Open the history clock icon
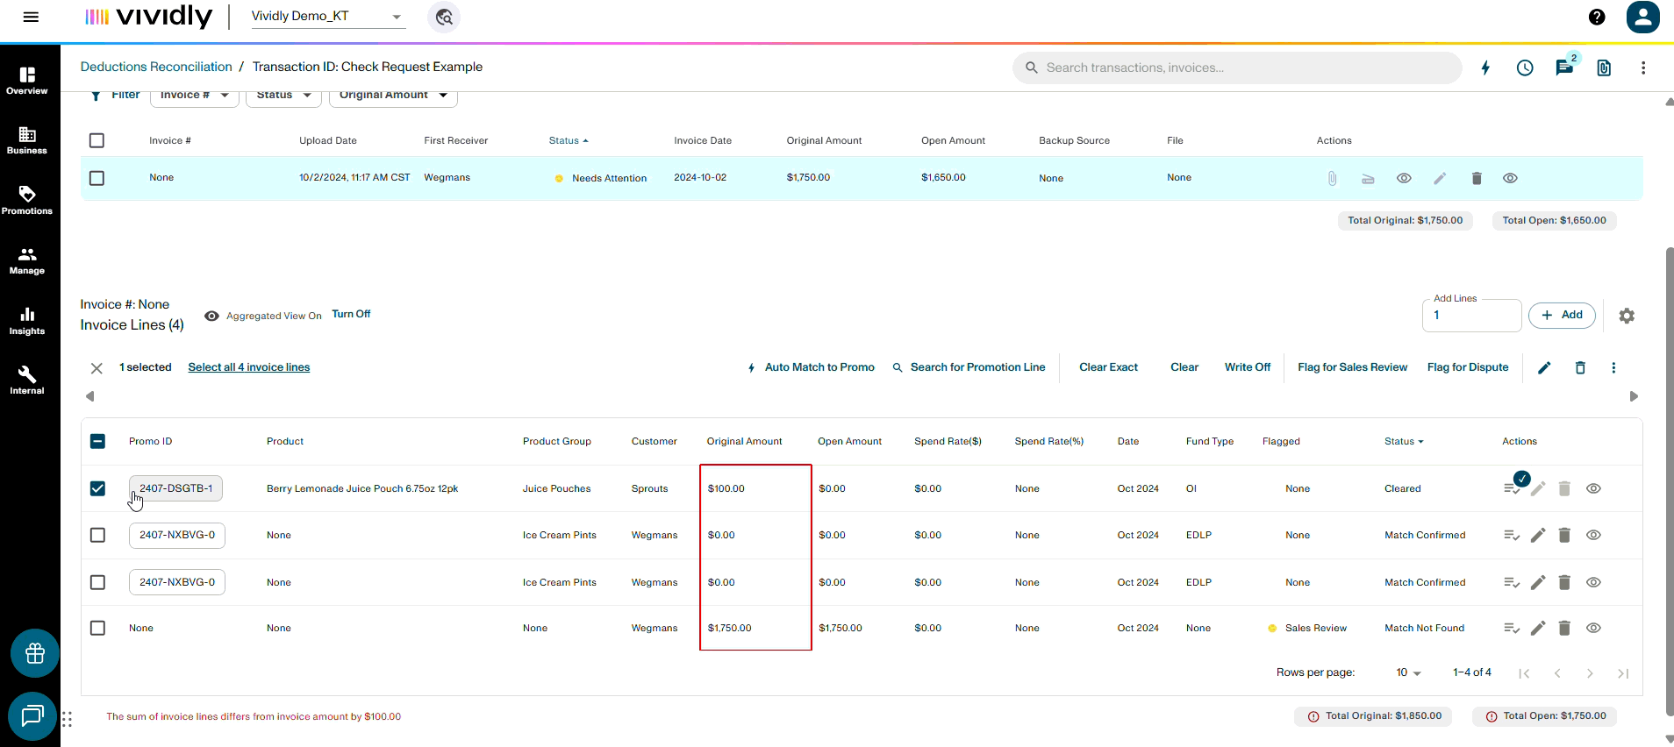This screenshot has height=747, width=1674. (x=1525, y=68)
